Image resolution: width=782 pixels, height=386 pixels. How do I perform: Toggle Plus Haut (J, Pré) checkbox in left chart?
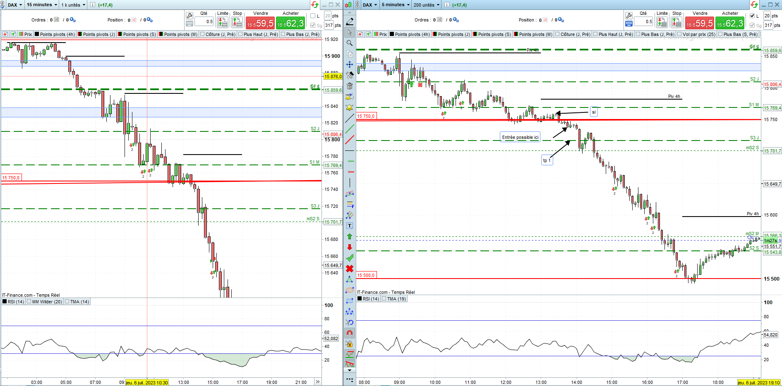tap(241, 34)
